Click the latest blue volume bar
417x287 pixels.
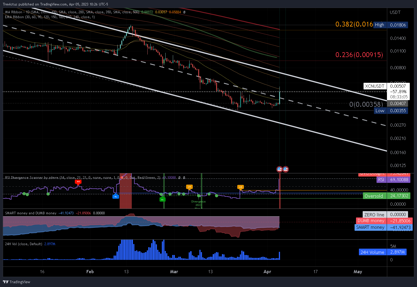pos(279,256)
